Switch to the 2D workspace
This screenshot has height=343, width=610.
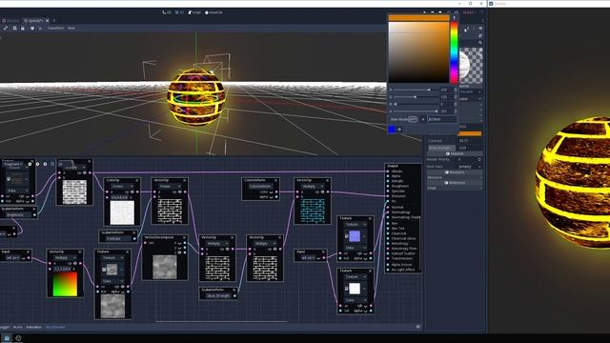(167, 12)
